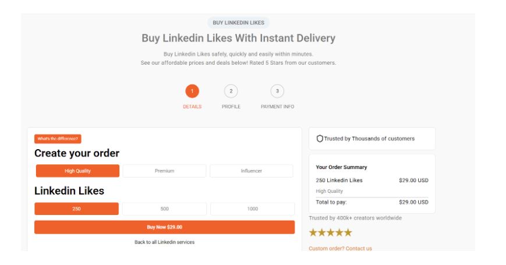Select 250 Linkedin Likes quantity
506x265 pixels.
76,209
